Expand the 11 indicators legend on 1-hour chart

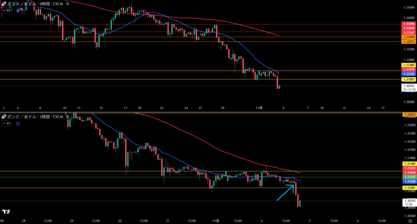(6, 123)
